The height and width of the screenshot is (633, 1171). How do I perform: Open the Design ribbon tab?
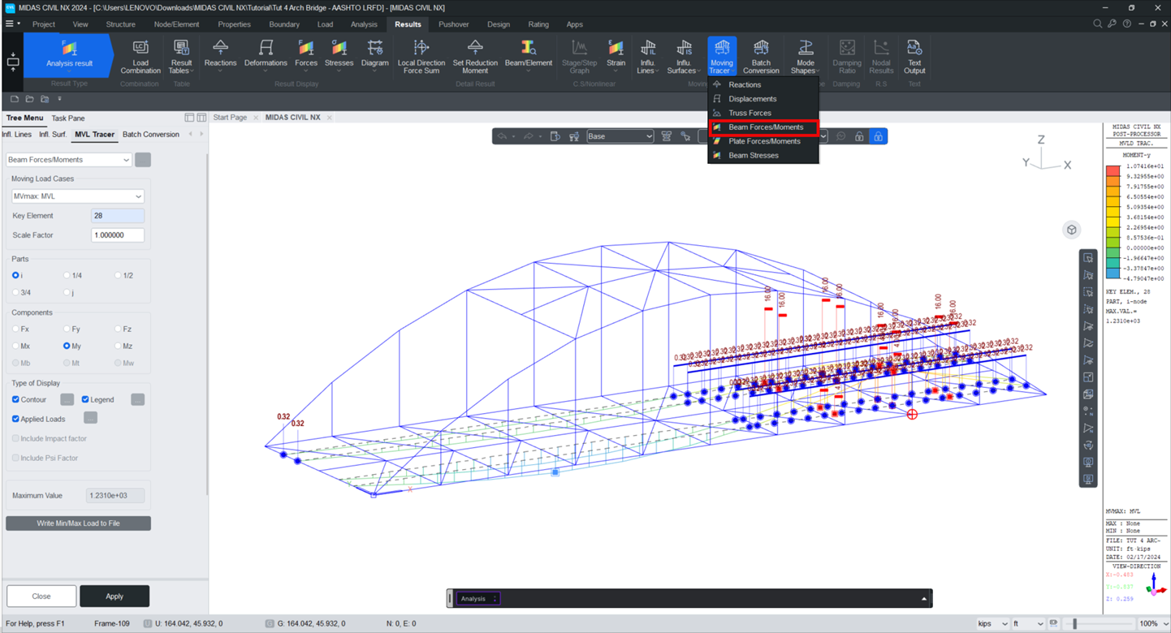[x=498, y=24]
